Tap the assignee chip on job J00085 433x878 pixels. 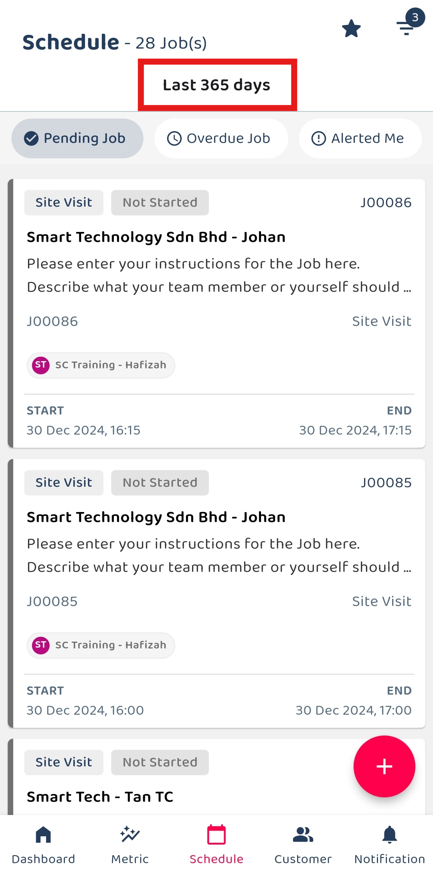pos(101,645)
